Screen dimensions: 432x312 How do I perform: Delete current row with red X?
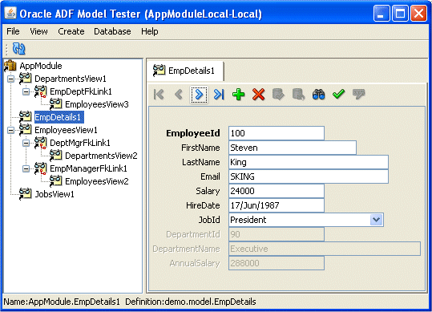258,95
